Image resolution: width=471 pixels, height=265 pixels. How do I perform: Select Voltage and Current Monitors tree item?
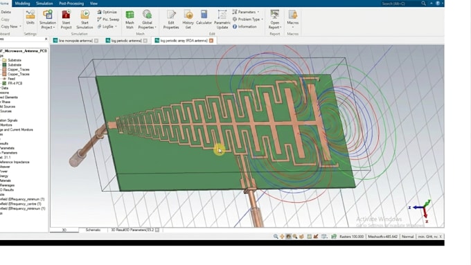tap(17, 129)
